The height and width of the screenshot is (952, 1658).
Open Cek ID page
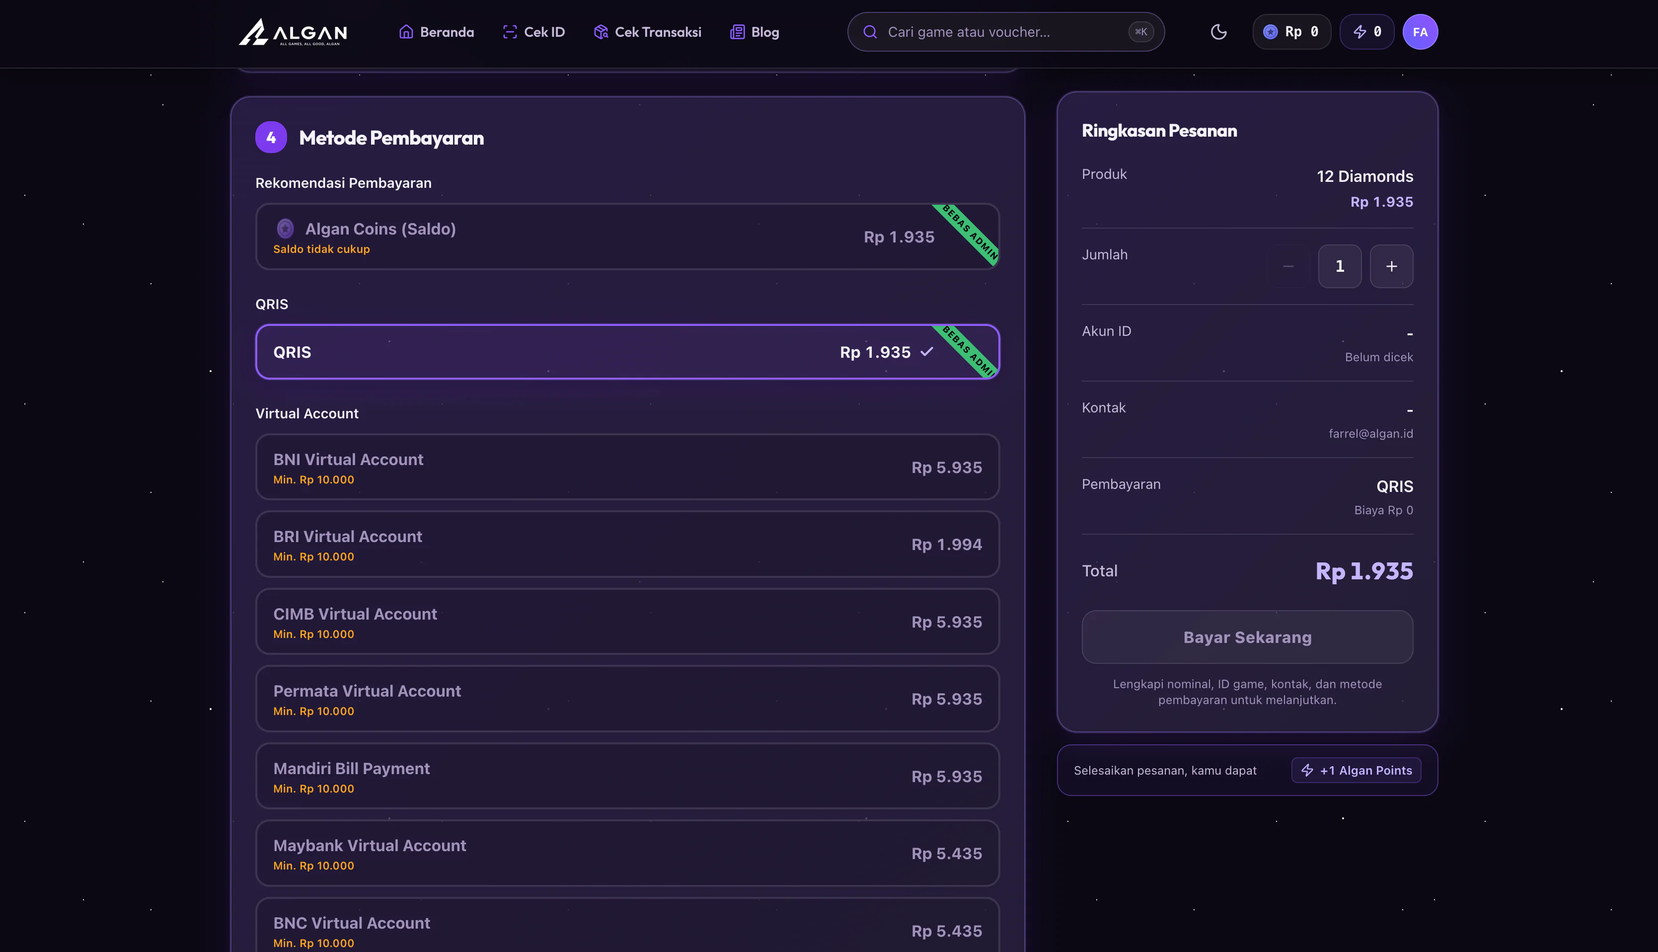tap(533, 32)
